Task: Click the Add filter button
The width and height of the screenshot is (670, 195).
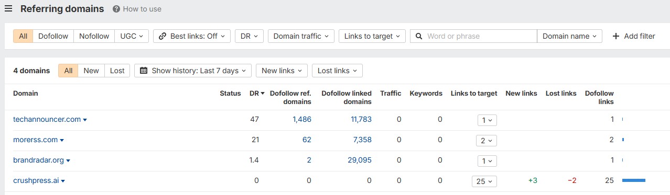Action: coord(633,36)
